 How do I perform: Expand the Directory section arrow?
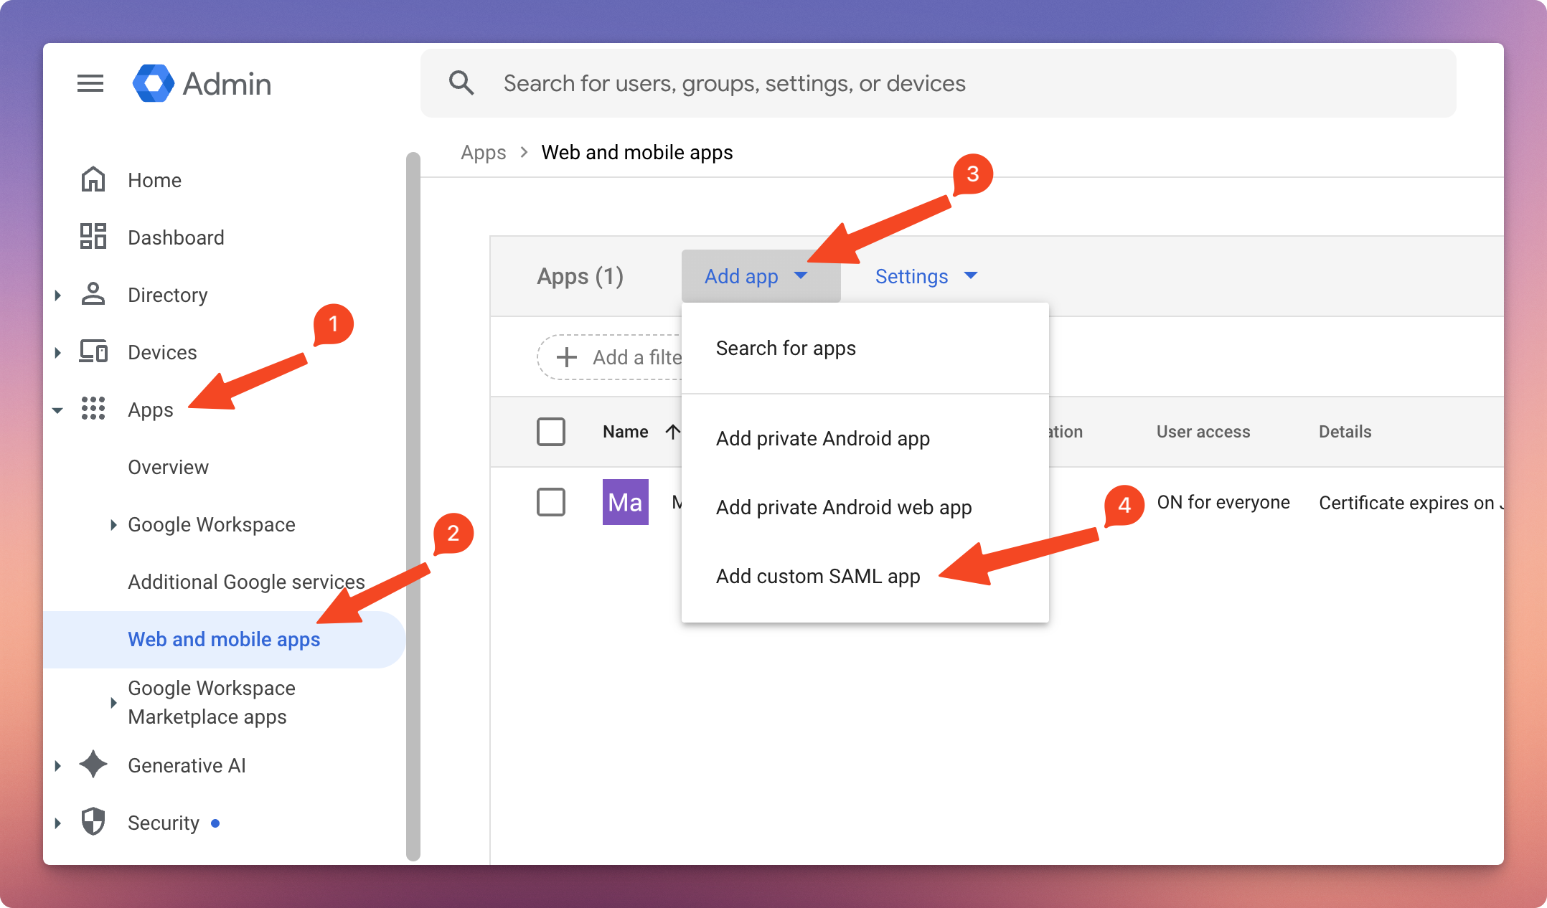[x=58, y=295]
